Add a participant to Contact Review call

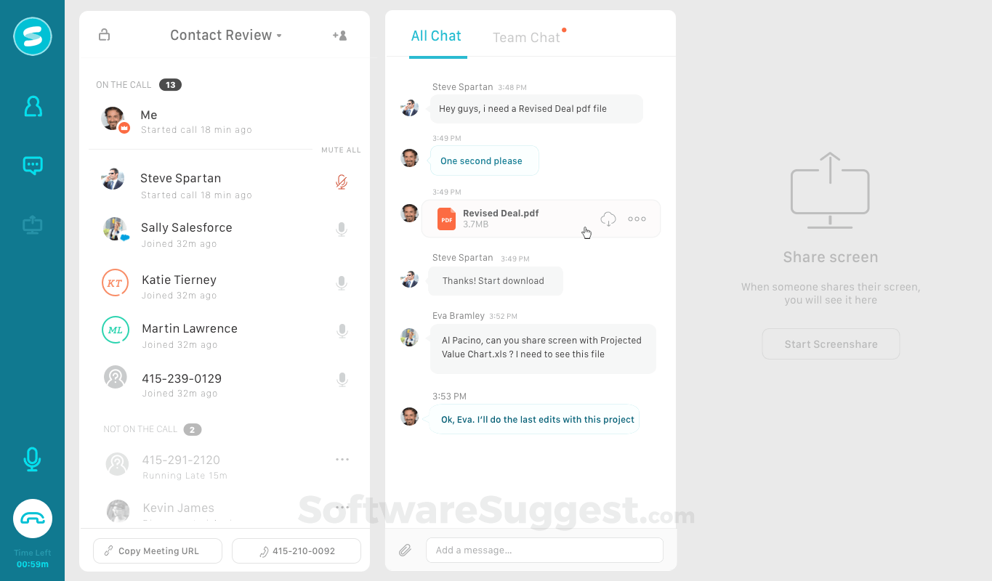339,34
